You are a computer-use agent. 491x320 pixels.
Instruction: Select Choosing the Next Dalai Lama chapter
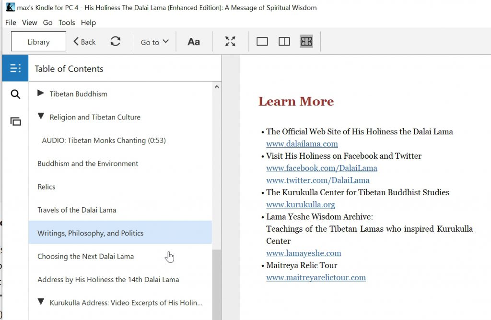coord(85,256)
